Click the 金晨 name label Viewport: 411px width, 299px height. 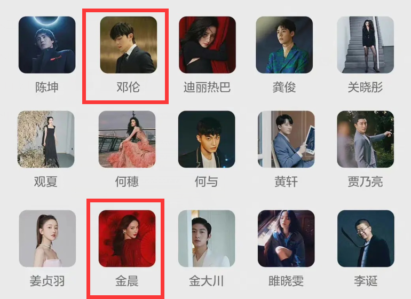pyautogui.click(x=127, y=281)
